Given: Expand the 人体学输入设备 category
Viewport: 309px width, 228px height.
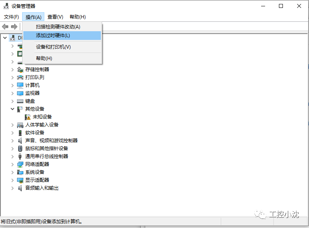Looking at the screenshot, I should pos(12,125).
